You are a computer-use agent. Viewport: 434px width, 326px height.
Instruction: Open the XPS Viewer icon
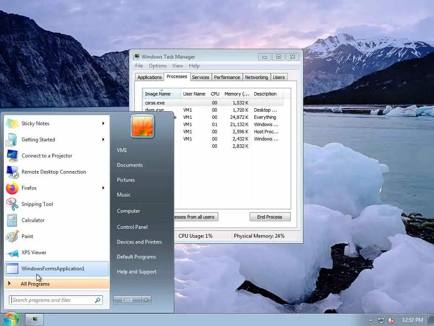click(12, 253)
